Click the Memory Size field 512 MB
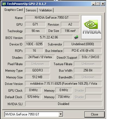Viewport: 139px width, 119px height. tap(37, 77)
